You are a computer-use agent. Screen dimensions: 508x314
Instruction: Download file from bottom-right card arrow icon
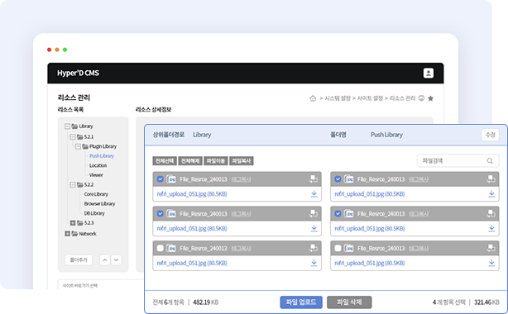(491, 263)
